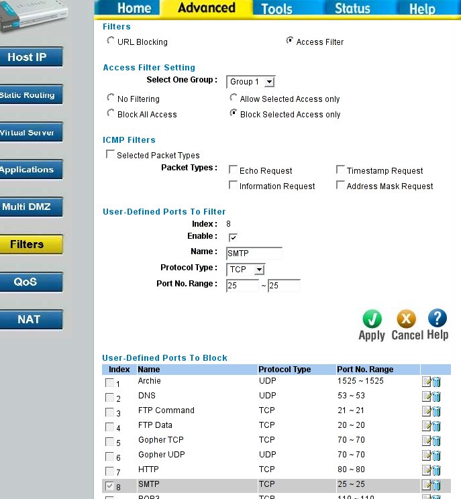Toggle the Enable checkbox for SMTP
The height and width of the screenshot is (499, 461).
click(x=233, y=237)
